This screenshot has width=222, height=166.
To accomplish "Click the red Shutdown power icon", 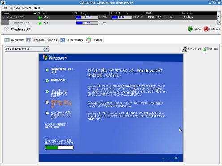I will (x=206, y=29).
